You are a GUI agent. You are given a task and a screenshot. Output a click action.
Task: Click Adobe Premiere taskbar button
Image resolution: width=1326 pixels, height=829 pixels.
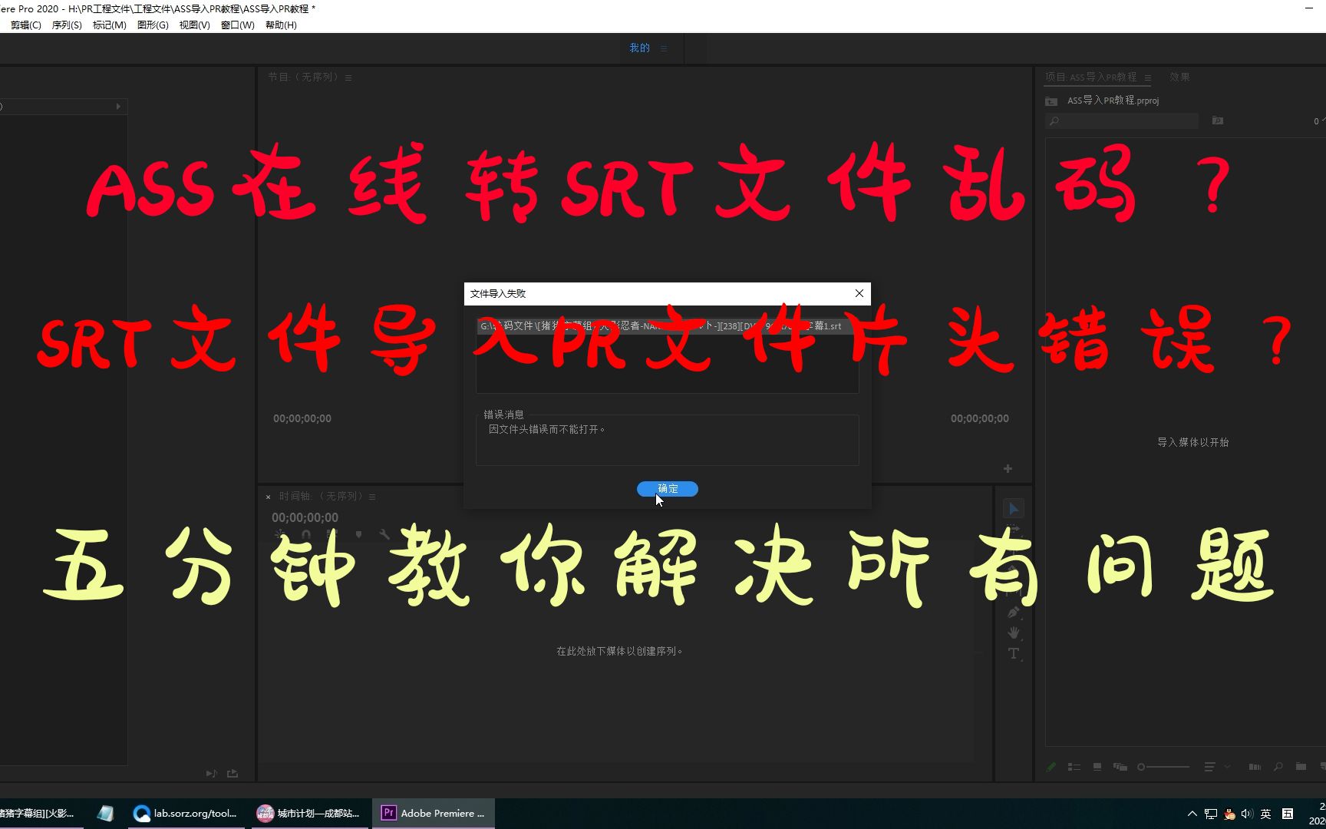[434, 814]
